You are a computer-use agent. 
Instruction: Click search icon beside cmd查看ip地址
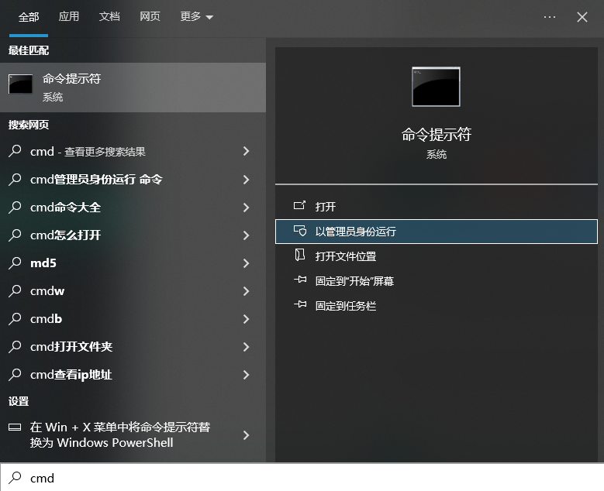(15, 374)
